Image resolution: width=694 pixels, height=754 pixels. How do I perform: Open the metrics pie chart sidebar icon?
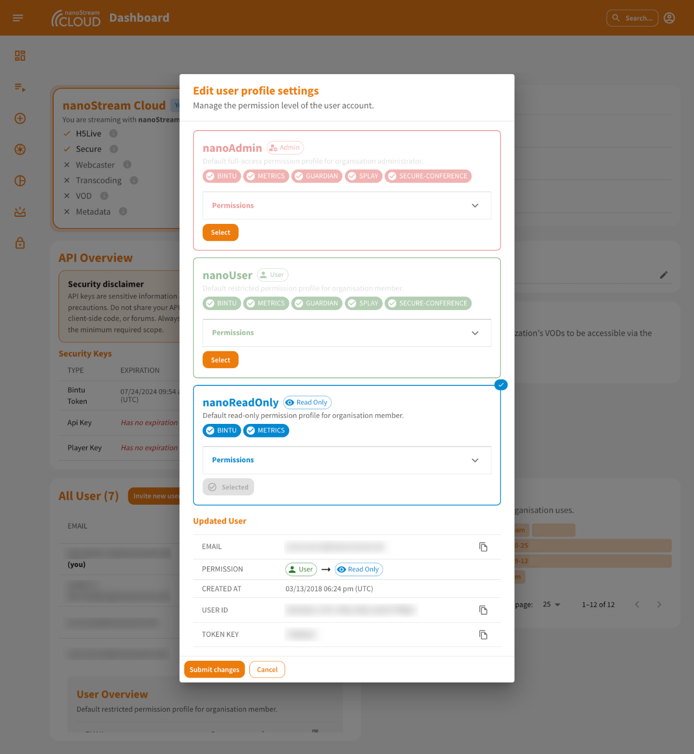coord(20,181)
